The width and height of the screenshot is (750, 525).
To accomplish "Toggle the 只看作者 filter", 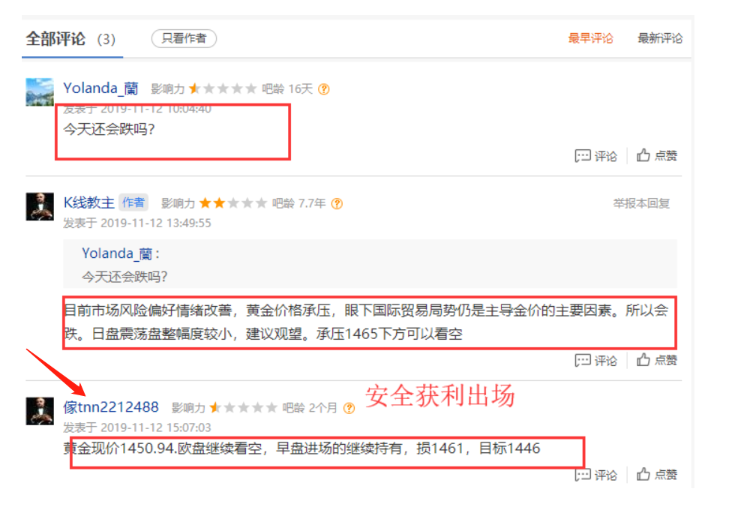I will [184, 38].
